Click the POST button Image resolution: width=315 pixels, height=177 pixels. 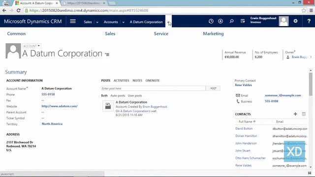point(213,88)
